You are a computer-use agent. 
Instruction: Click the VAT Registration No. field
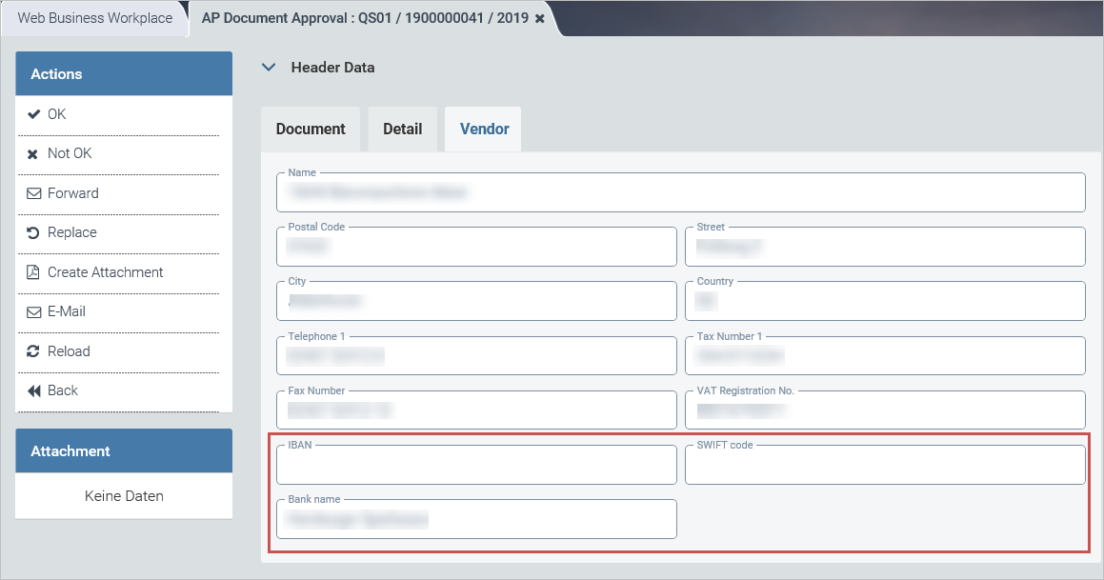(x=885, y=410)
